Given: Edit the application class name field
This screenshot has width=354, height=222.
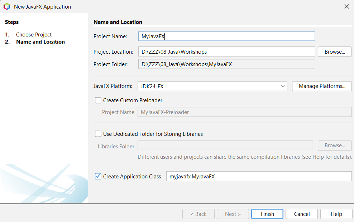Looking at the screenshot, I should [259, 176].
